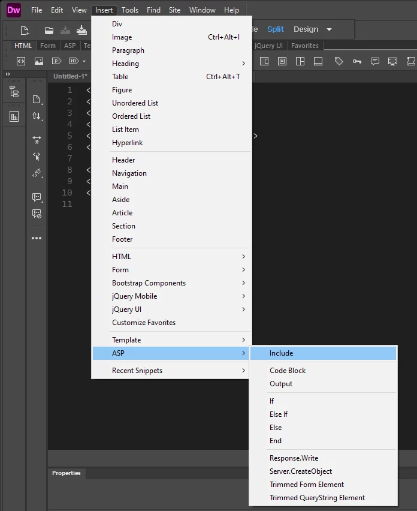Click the Open Documents sidebar icon

tap(37, 100)
